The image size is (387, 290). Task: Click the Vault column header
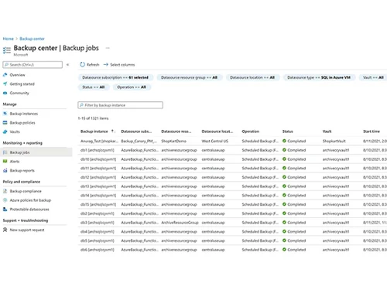pos(327,131)
